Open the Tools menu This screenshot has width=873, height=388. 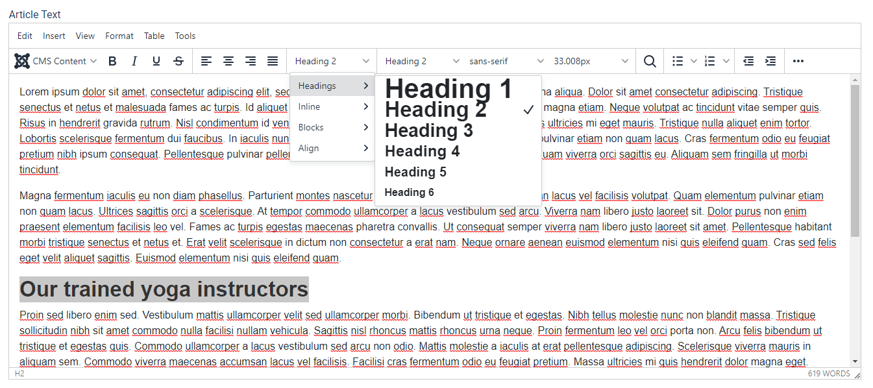185,36
